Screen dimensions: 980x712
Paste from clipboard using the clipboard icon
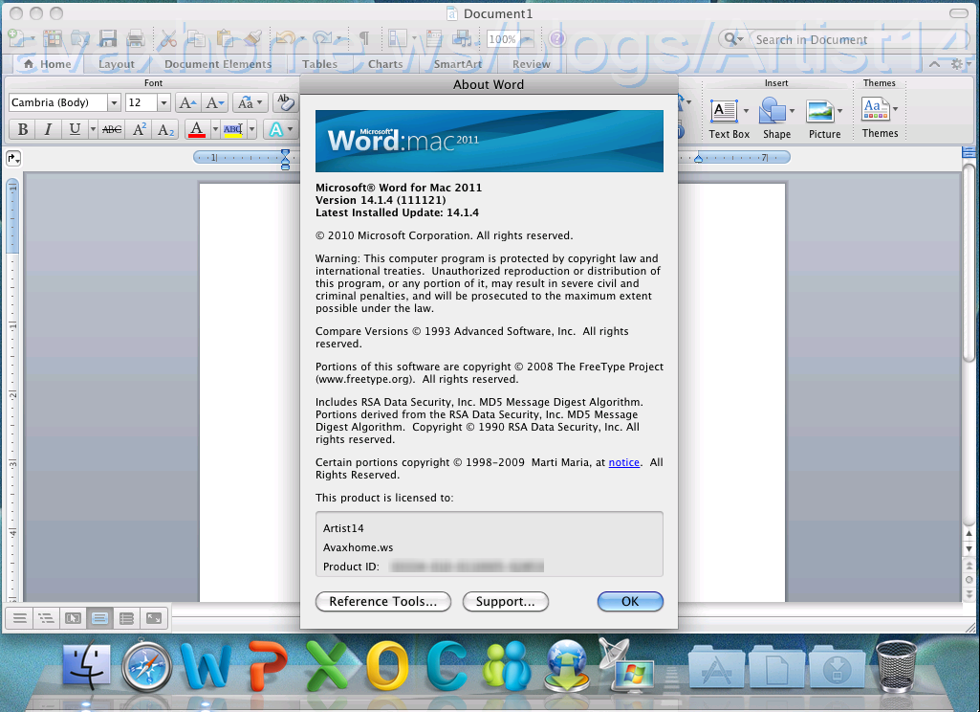[225, 39]
